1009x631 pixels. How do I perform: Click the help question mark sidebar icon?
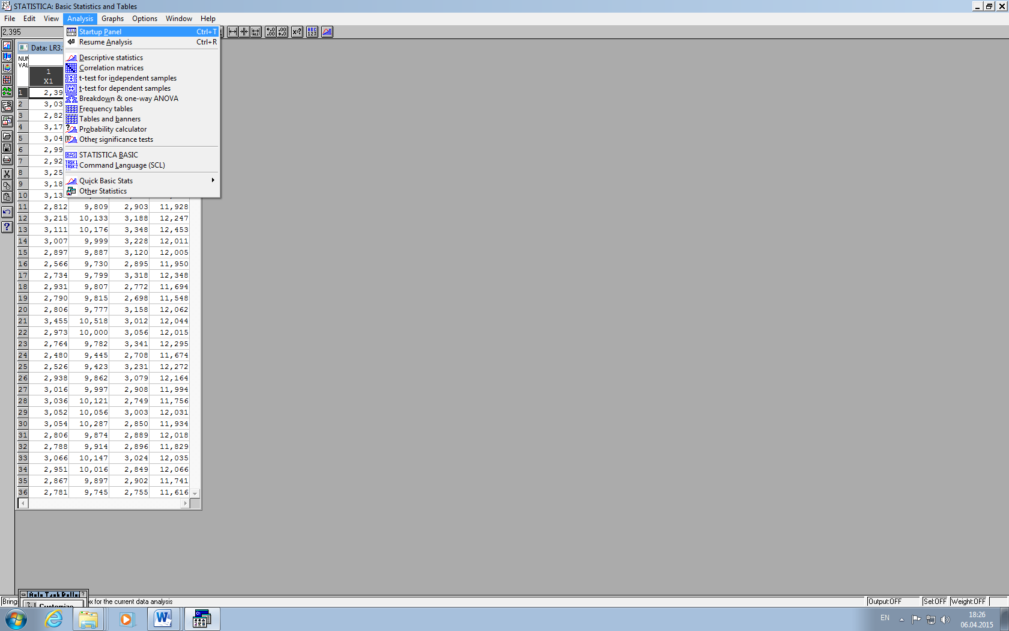[x=7, y=227]
